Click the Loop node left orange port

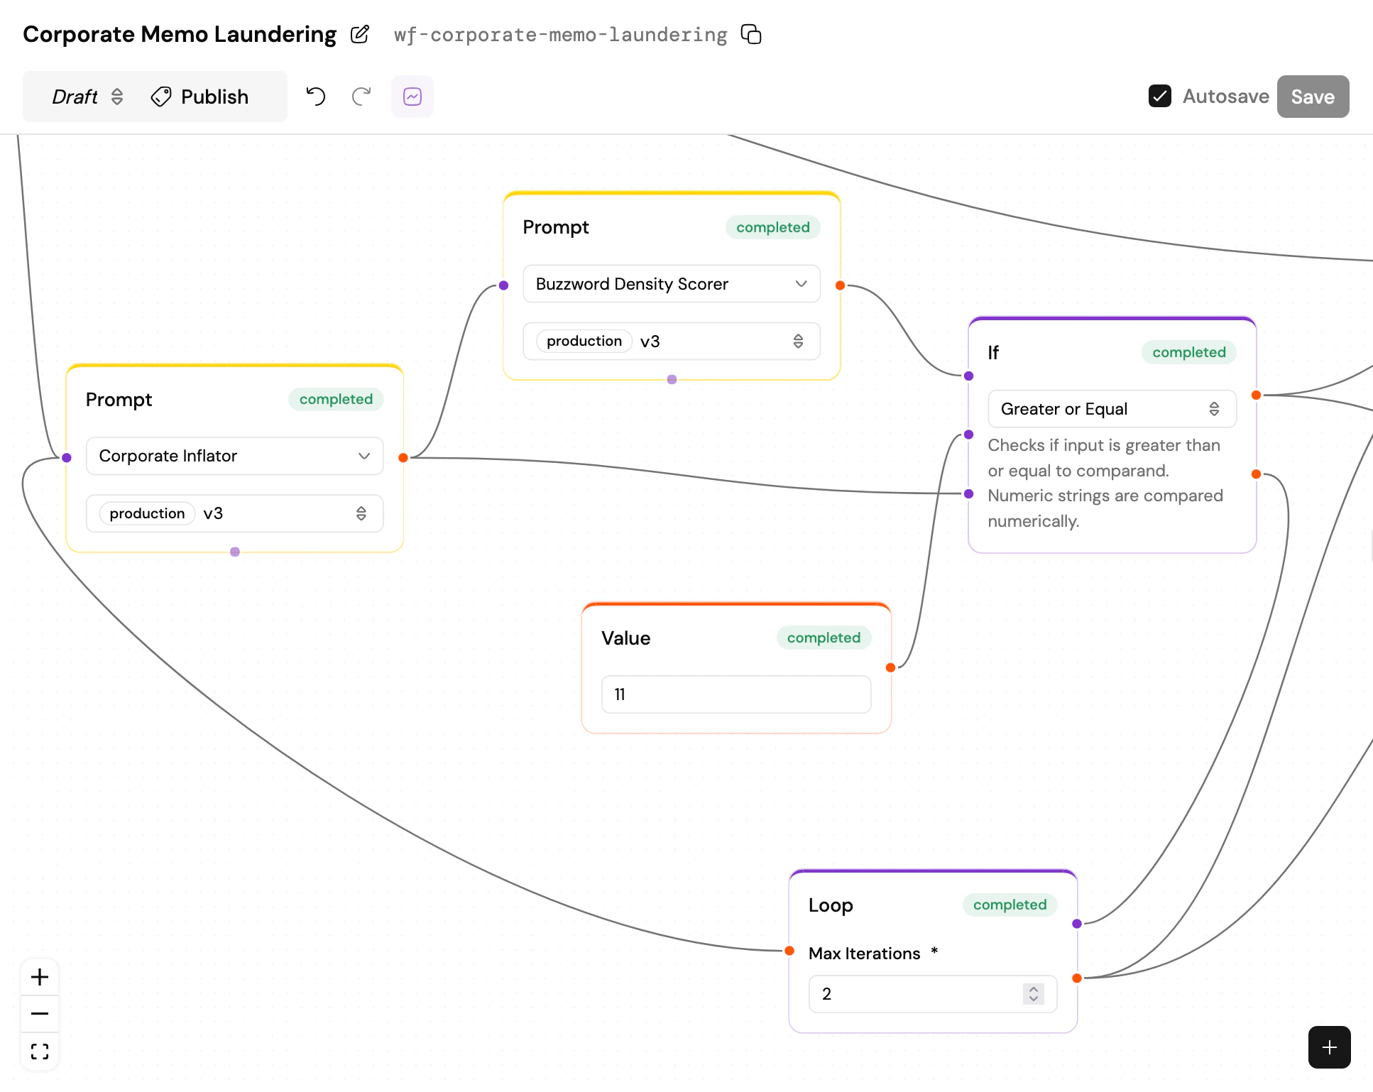(789, 951)
